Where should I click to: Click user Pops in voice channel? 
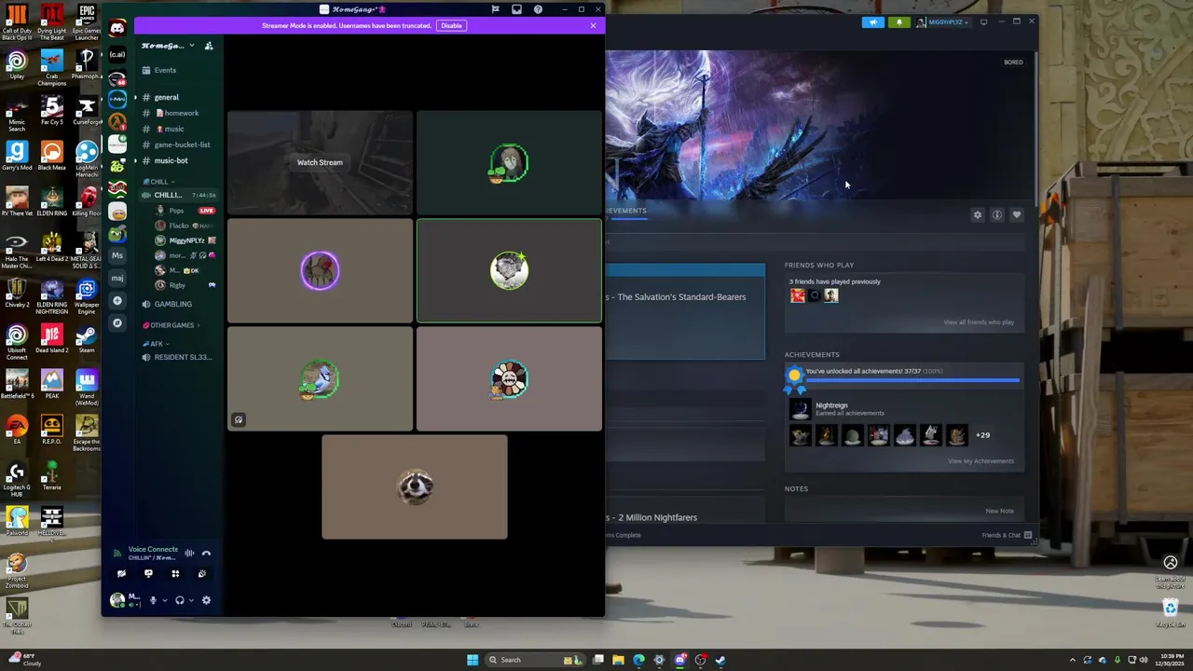coord(186,211)
